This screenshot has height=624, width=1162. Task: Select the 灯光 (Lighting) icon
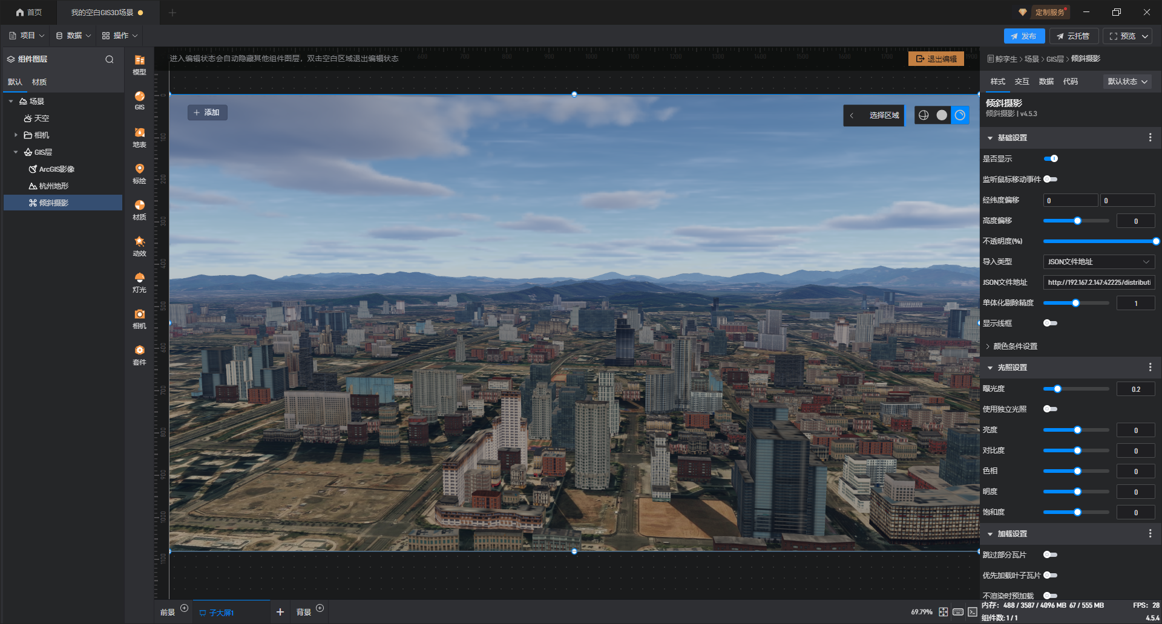139,281
